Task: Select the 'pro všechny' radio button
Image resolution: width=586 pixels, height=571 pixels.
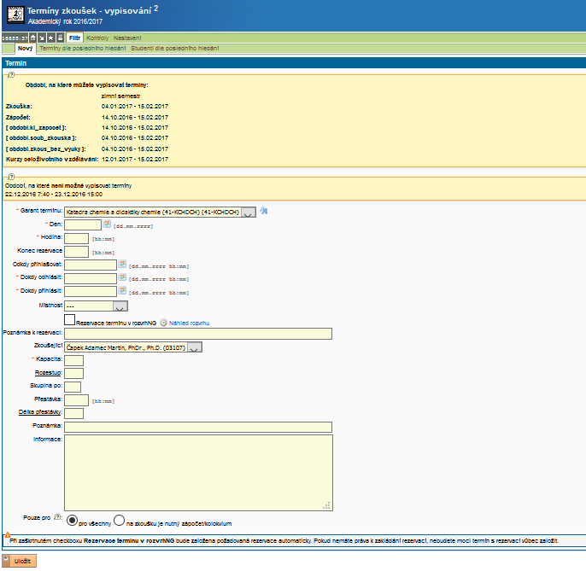Action: click(73, 520)
